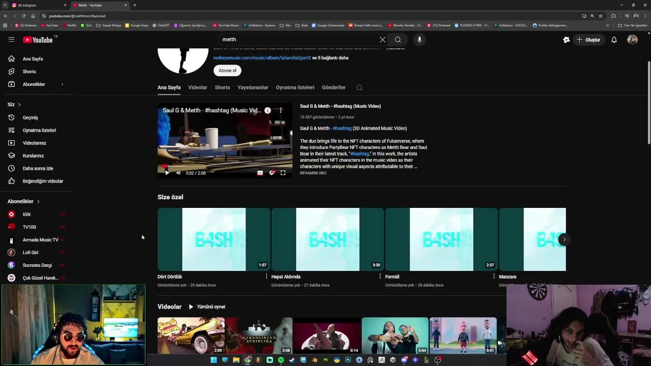Open Socrates Dergi subscription channel
Image resolution: width=651 pixels, height=366 pixels.
(x=37, y=265)
